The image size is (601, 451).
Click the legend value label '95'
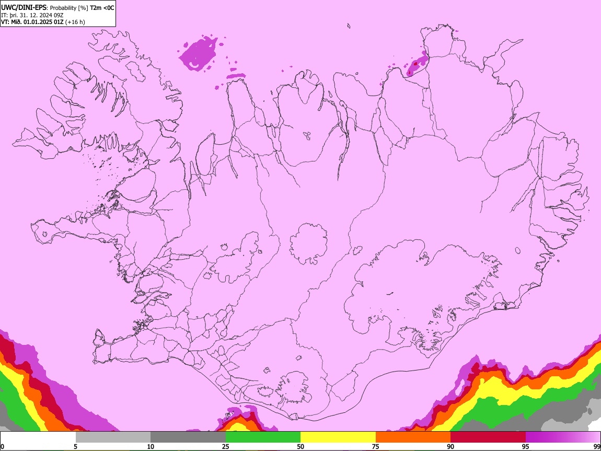(x=526, y=446)
